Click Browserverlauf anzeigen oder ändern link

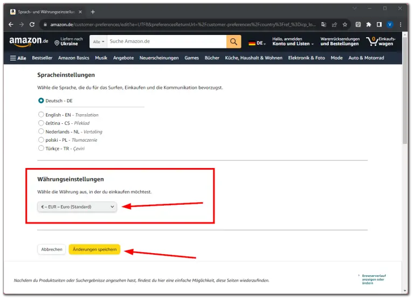[374, 280]
